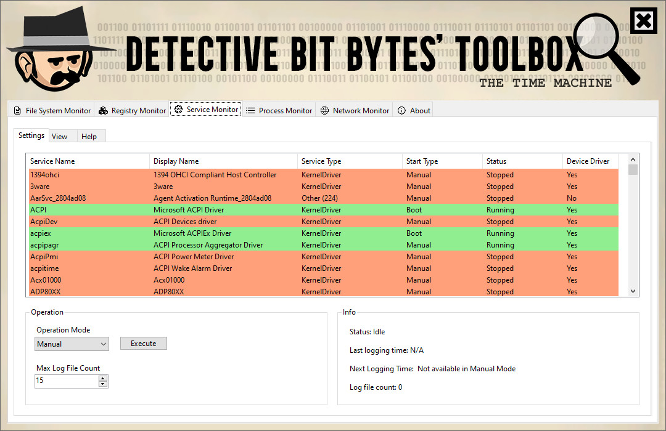Increase Max Log File Count with up arrow
This screenshot has height=431, width=666.
103,378
